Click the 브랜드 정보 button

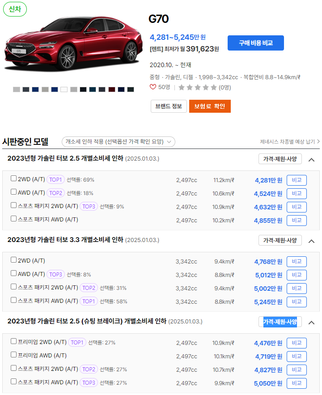pyautogui.click(x=169, y=106)
